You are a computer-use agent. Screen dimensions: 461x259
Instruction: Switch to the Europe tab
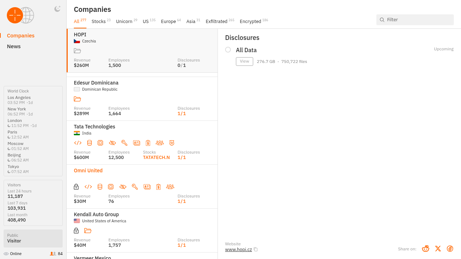[171, 21]
